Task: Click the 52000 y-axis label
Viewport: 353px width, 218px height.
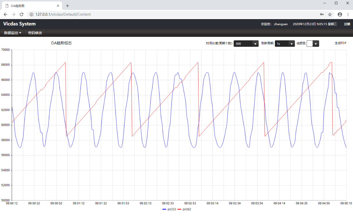Action: [6, 185]
